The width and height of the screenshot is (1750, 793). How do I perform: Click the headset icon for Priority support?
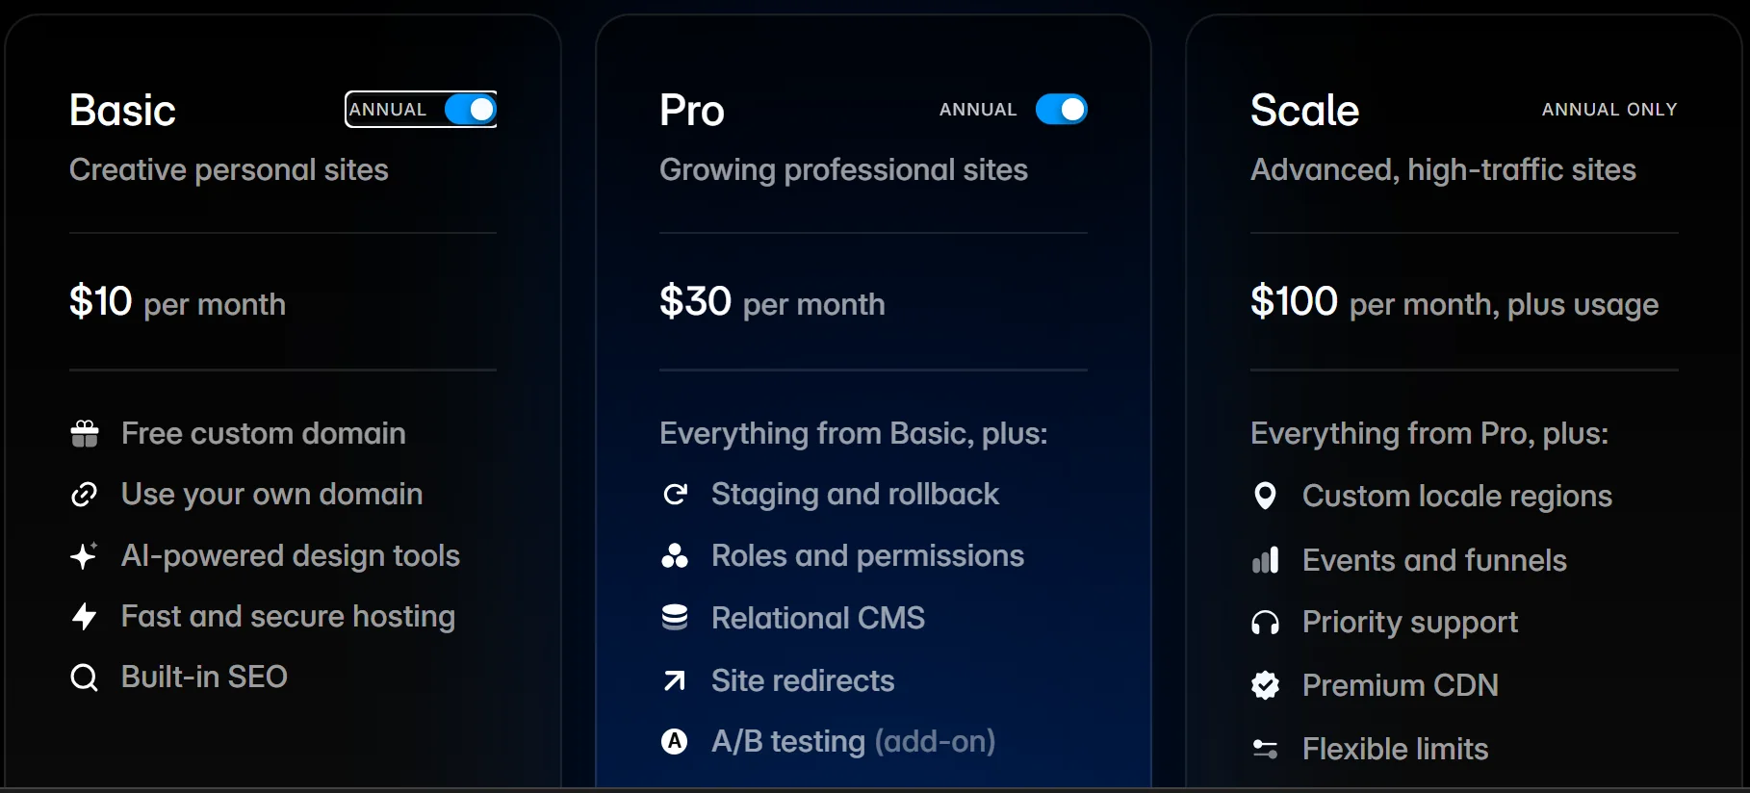click(x=1266, y=623)
